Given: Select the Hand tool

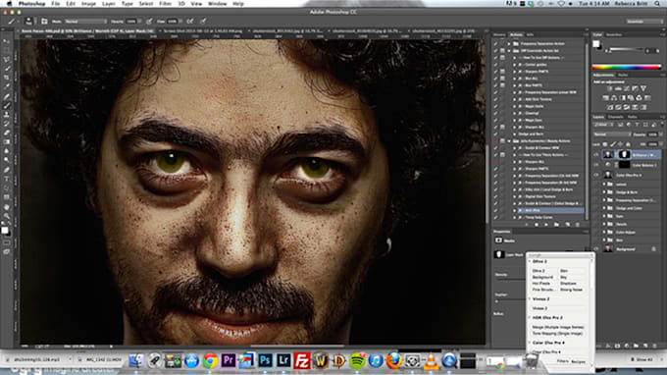Looking at the screenshot, I should click(x=7, y=207).
